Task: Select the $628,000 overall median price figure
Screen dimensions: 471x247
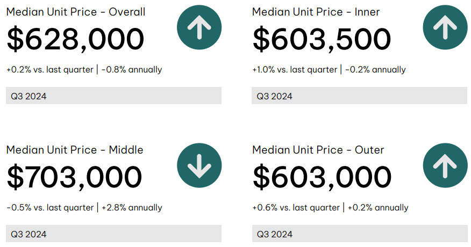Action: coord(75,39)
